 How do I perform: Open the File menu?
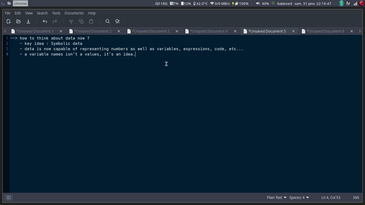8,13
